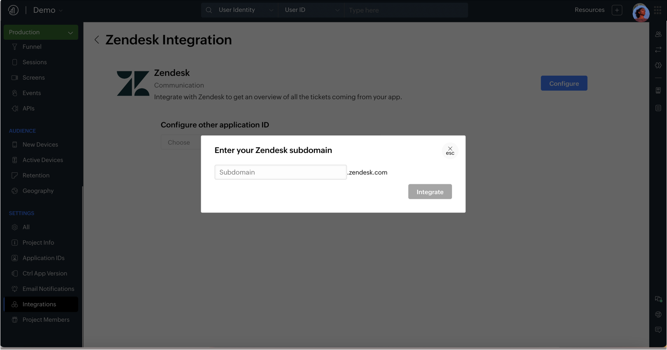This screenshot has width=667, height=350.
Task: Click the Integrate button
Action: pos(430,192)
